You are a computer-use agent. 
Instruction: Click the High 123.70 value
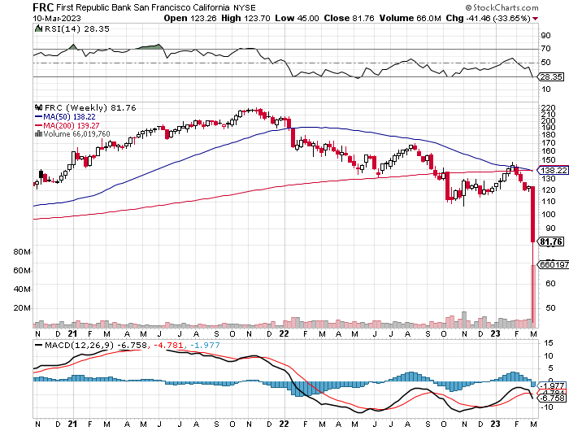245,19
